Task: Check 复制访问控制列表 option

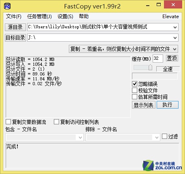Action: 56,122
